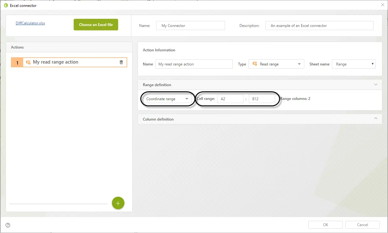Image resolution: width=388 pixels, height=233 pixels.
Task: Open the DiffCalculator.xlsx file link
Action: tap(30, 23)
